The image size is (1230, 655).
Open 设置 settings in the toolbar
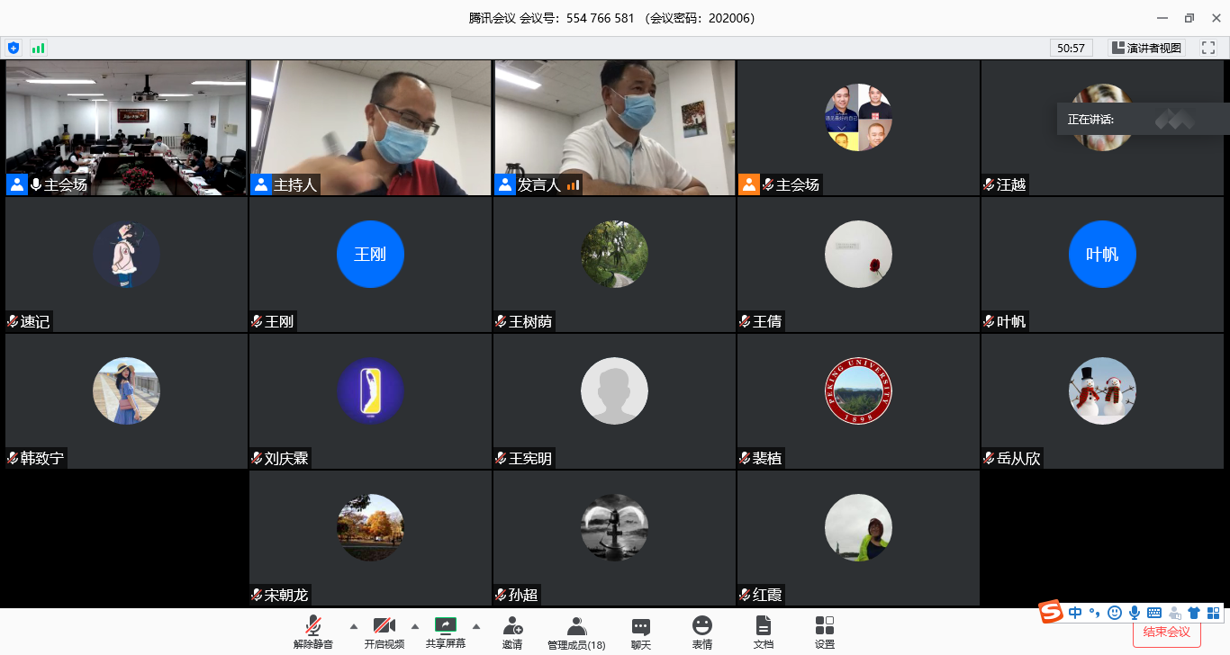(x=825, y=632)
